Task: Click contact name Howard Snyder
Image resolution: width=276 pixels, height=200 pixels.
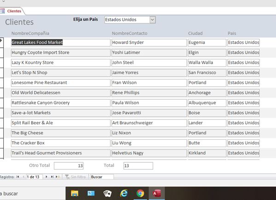Action: click(x=149, y=43)
